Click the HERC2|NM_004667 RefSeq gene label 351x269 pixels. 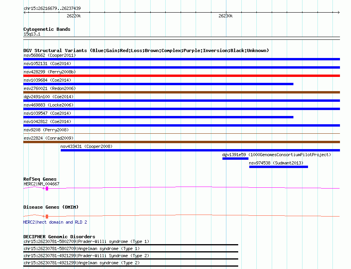(x=41, y=184)
